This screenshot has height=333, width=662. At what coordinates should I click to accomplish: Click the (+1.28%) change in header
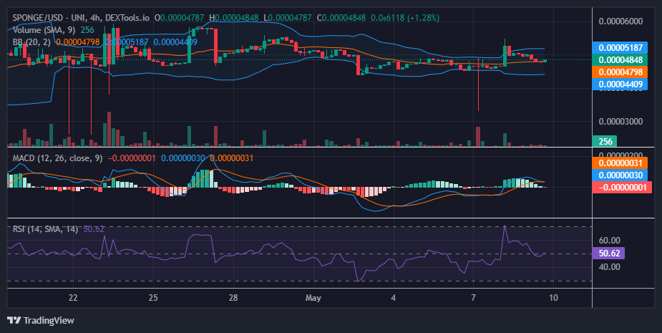click(x=423, y=18)
